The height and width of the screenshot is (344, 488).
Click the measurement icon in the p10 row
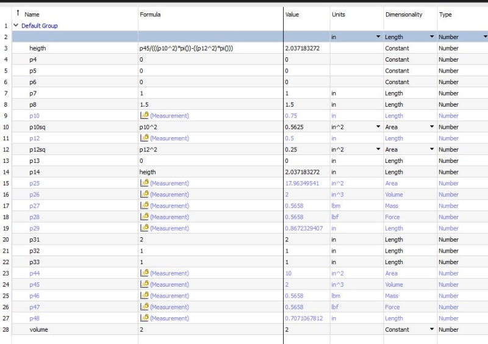(144, 115)
